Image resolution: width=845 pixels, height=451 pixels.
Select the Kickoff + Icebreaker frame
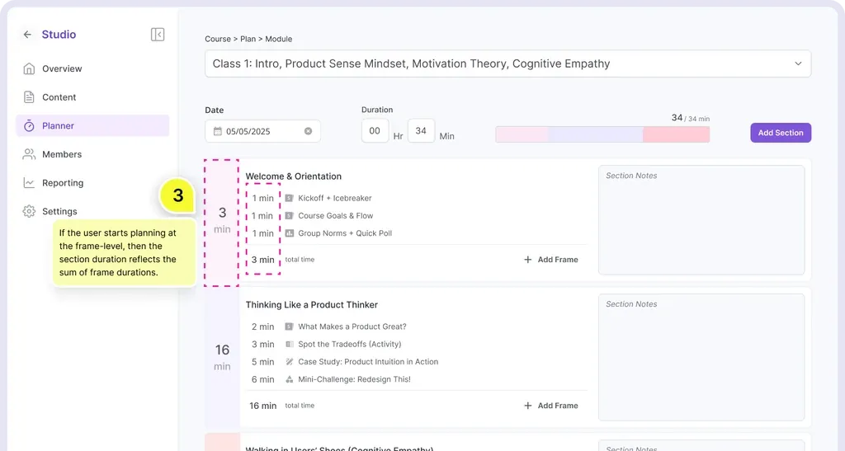pyautogui.click(x=335, y=198)
